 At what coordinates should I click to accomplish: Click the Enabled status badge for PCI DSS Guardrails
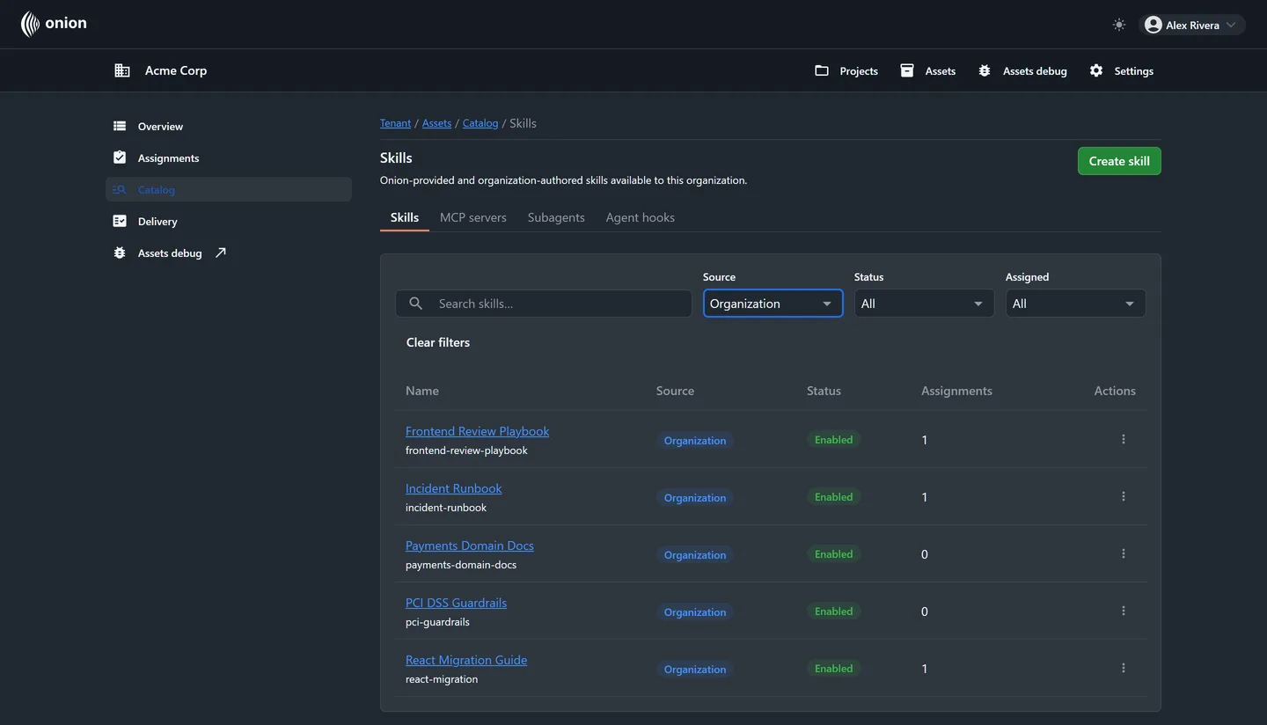(x=833, y=611)
